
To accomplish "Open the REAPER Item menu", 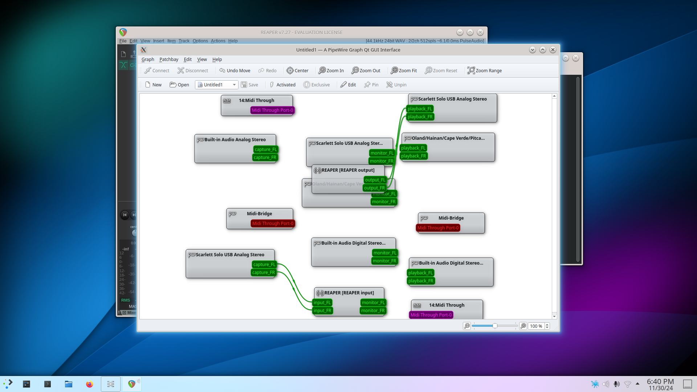I will [171, 41].
